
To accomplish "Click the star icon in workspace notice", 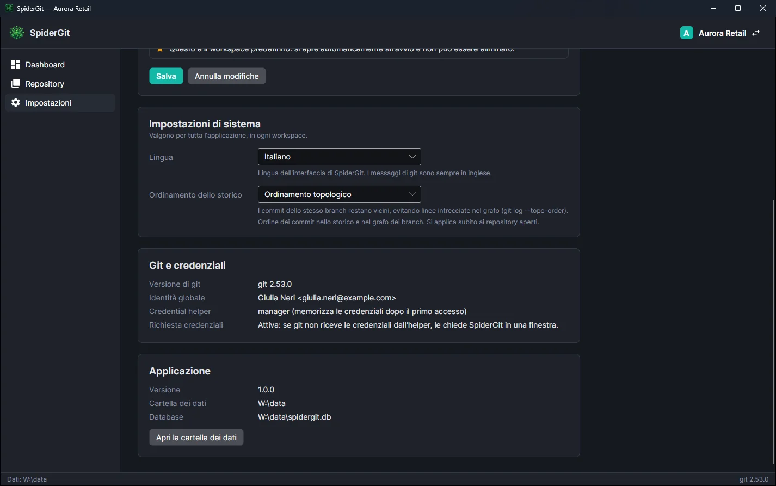I will pyautogui.click(x=159, y=49).
